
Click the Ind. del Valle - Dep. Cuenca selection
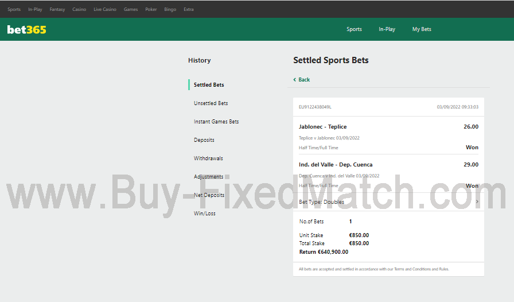336,165
